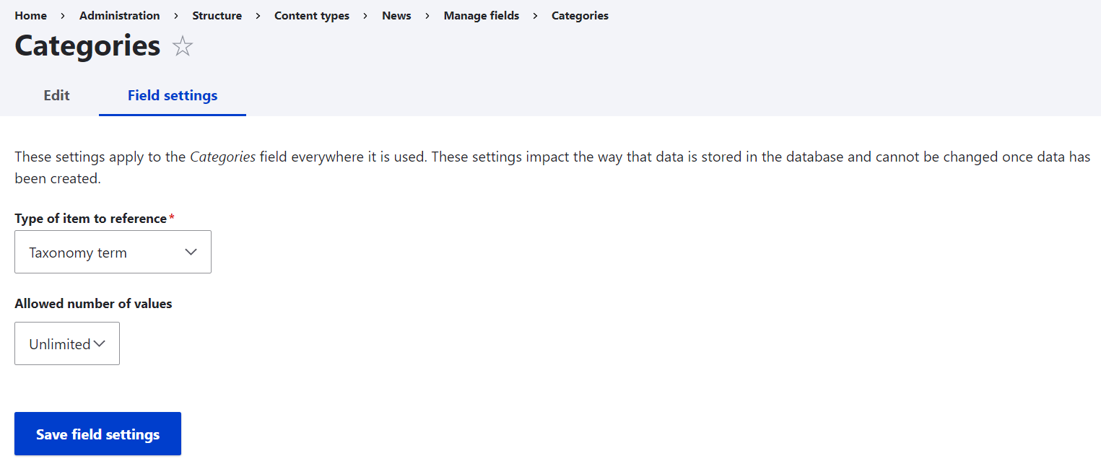Click the red required asterisk marker
This screenshot has height=469, width=1101.
[x=172, y=218]
